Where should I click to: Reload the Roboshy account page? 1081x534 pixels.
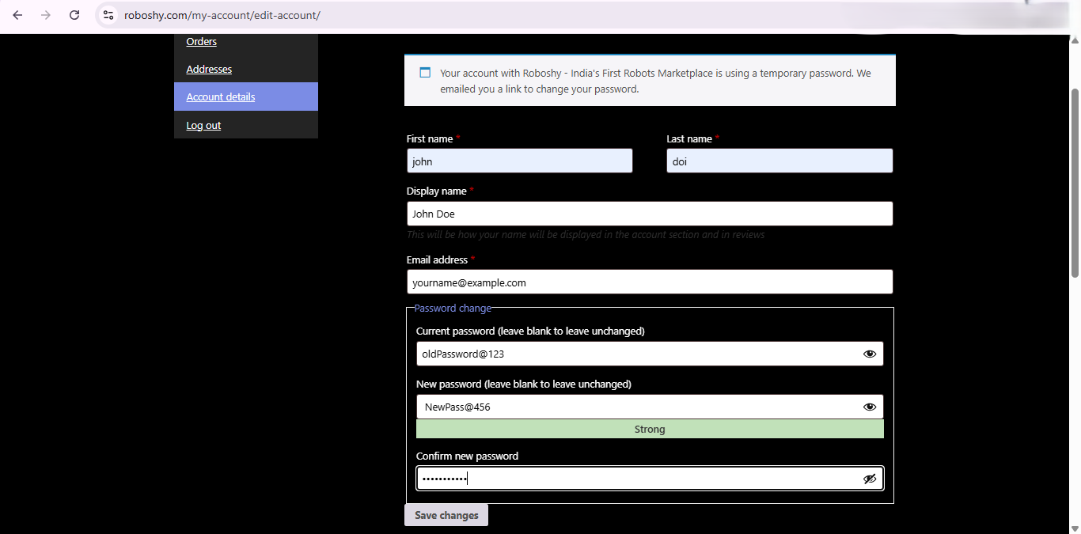tap(74, 14)
